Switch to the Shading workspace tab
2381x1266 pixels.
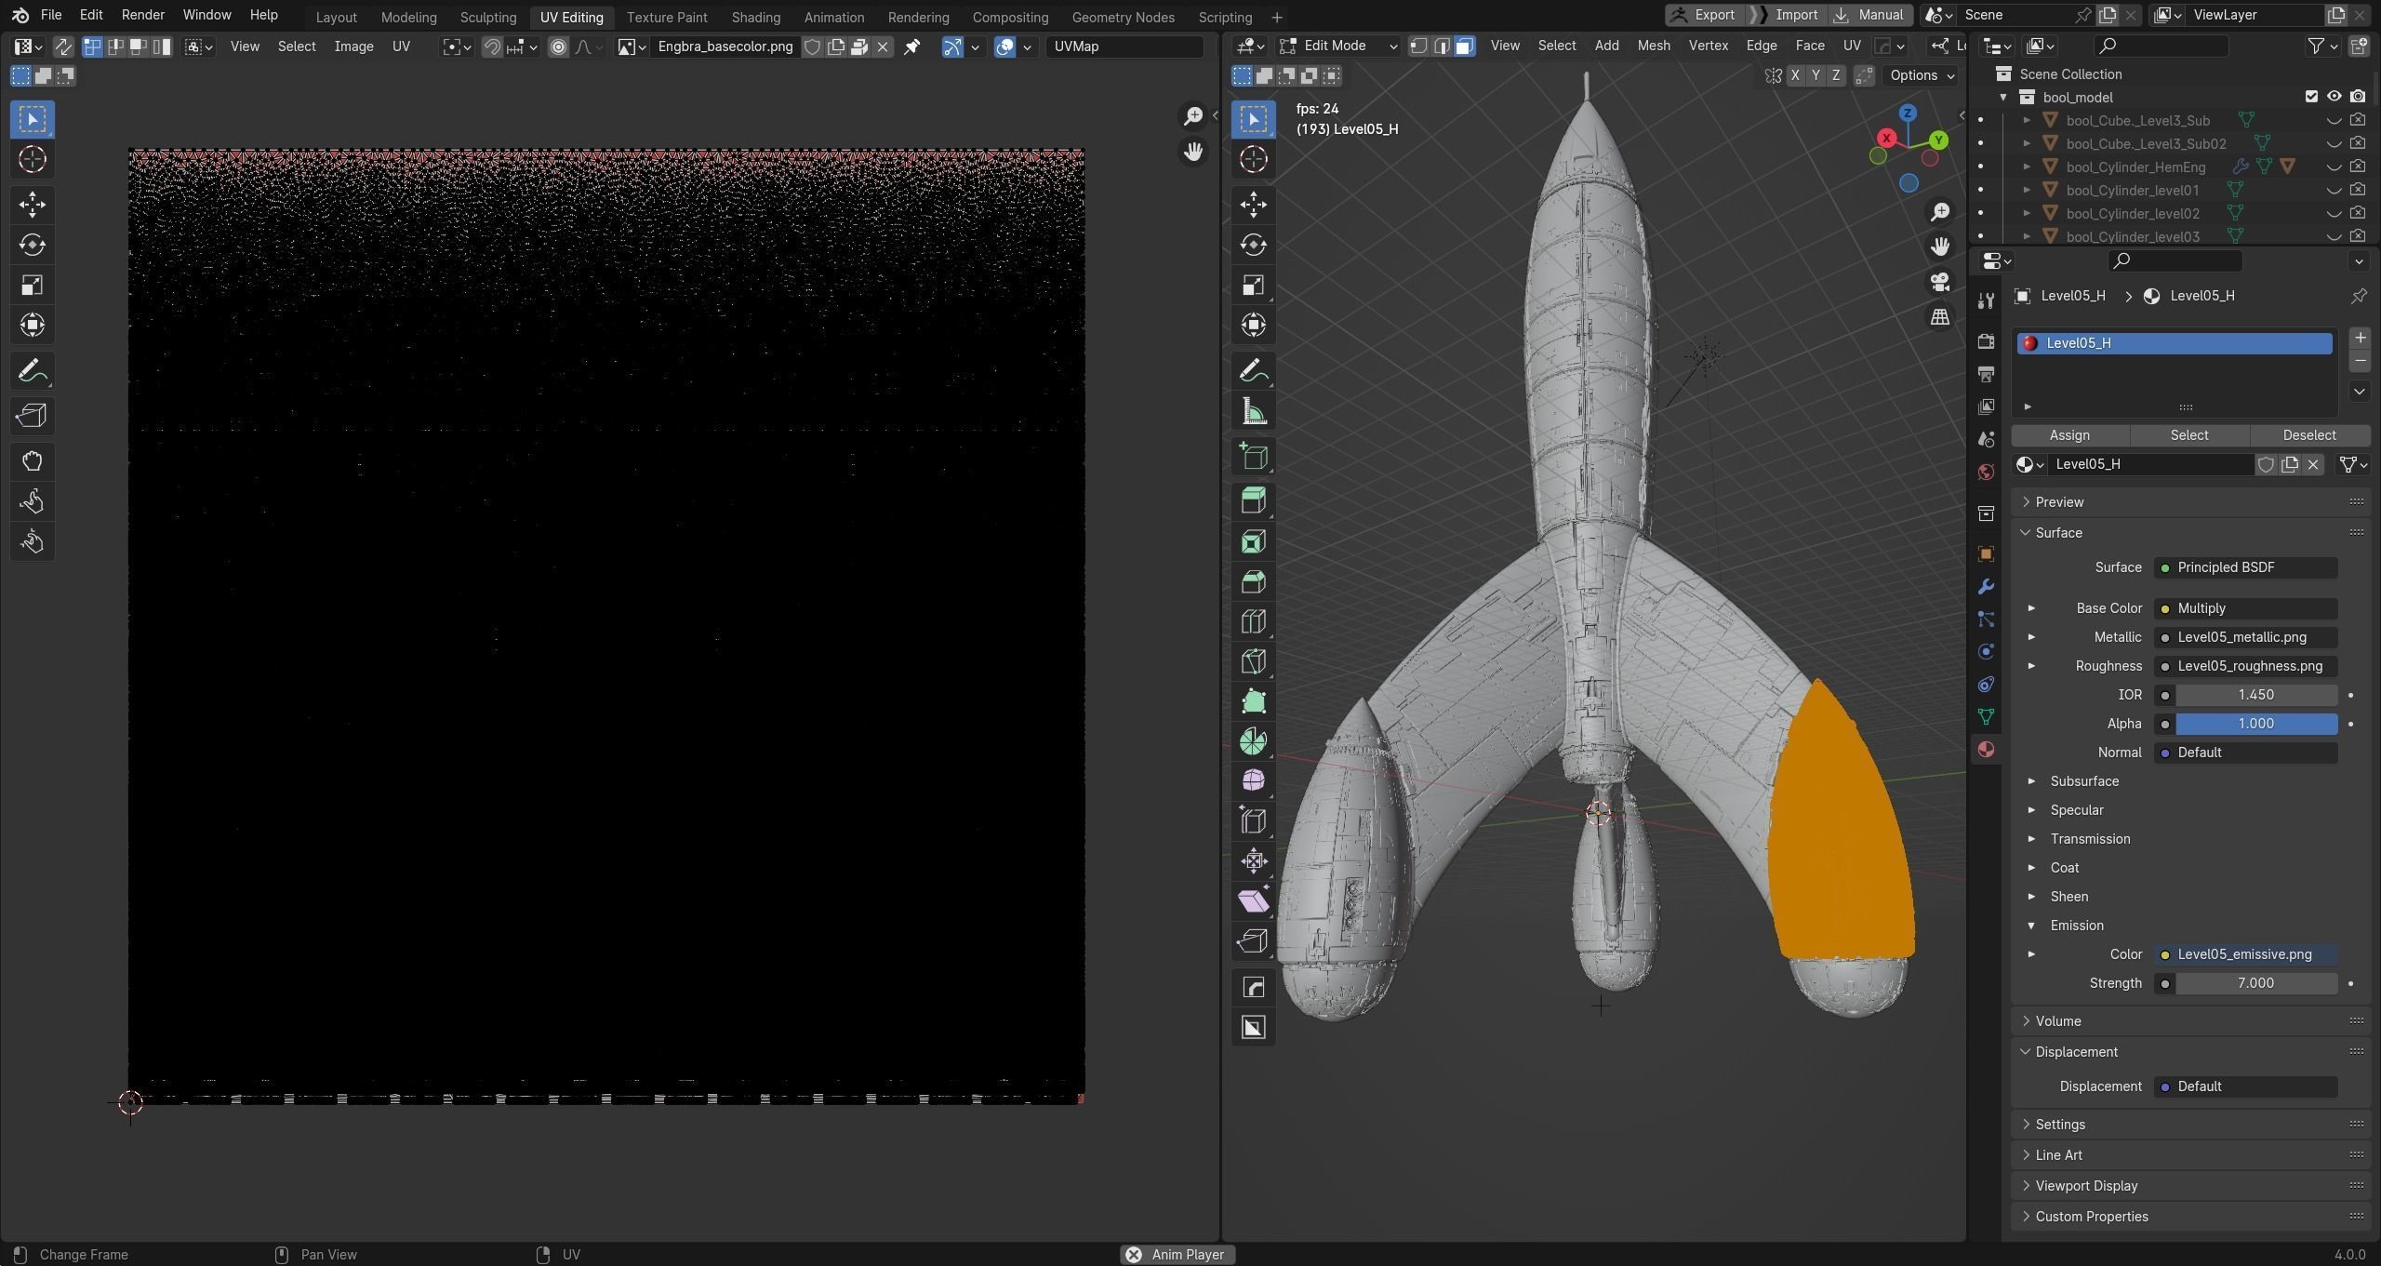point(755,17)
